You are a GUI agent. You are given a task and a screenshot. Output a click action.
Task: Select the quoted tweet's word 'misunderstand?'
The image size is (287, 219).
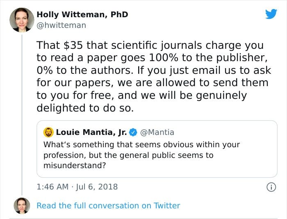pyautogui.click(x=75, y=165)
